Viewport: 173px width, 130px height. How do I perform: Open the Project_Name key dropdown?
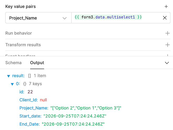click(x=38, y=18)
